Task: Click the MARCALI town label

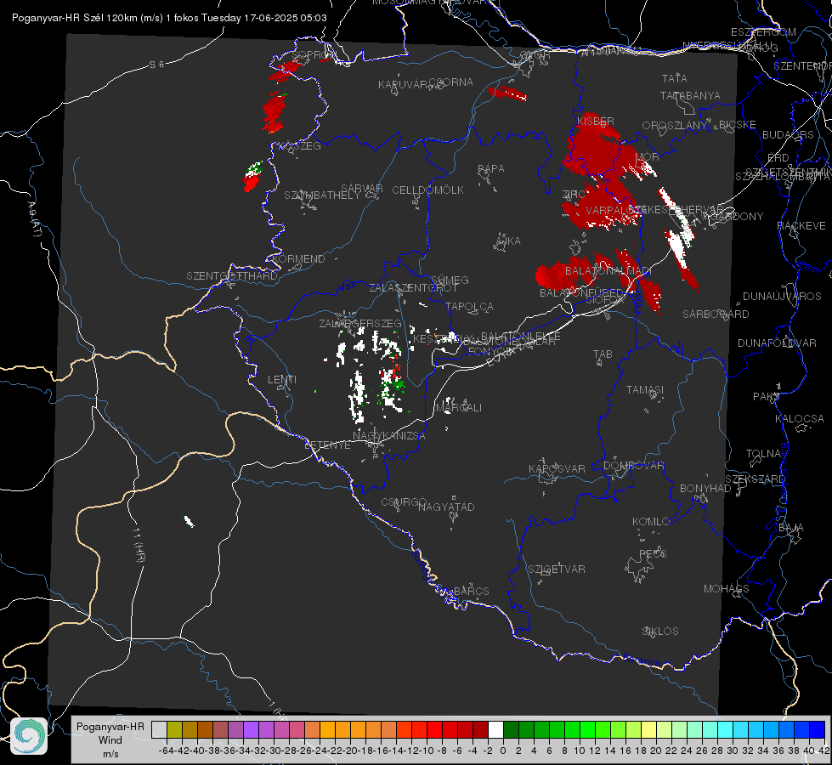Action: click(458, 408)
